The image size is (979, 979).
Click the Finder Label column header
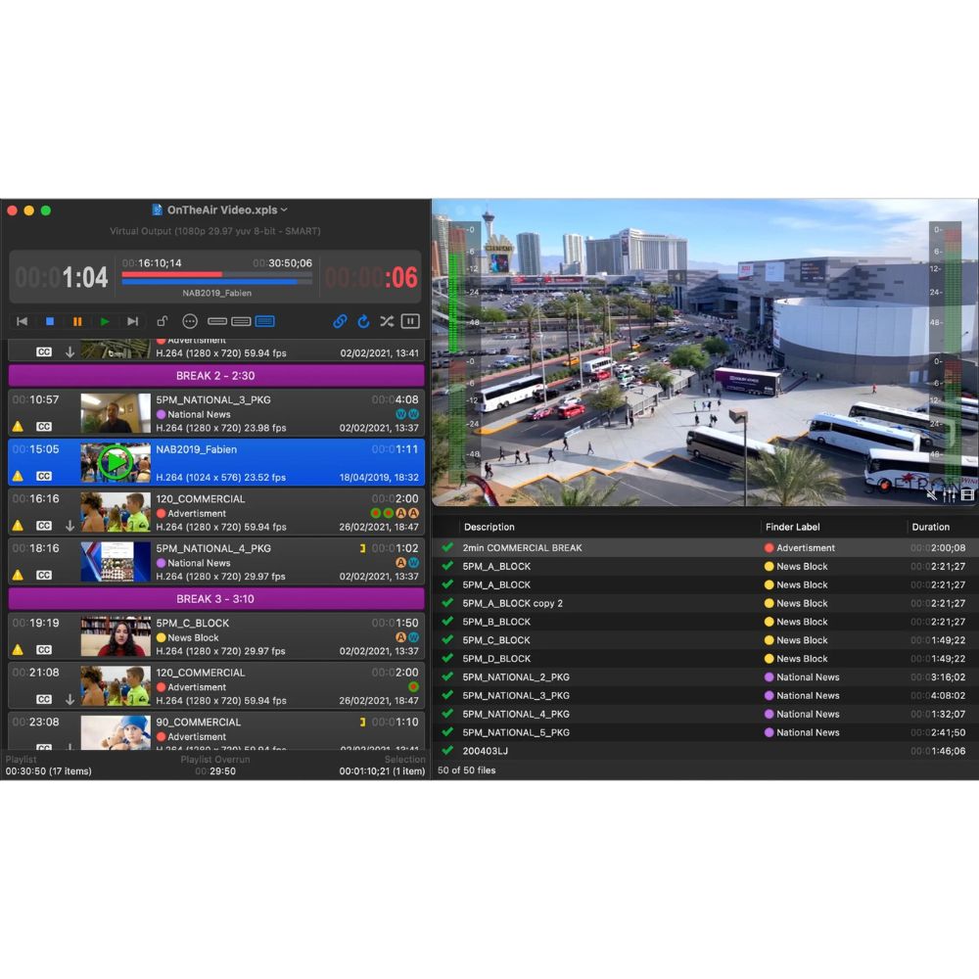click(x=798, y=527)
